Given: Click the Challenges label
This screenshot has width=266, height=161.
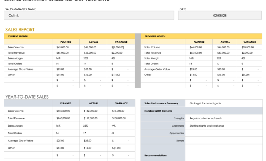Looking at the screenshot, I should pyautogui.click(x=178, y=126).
